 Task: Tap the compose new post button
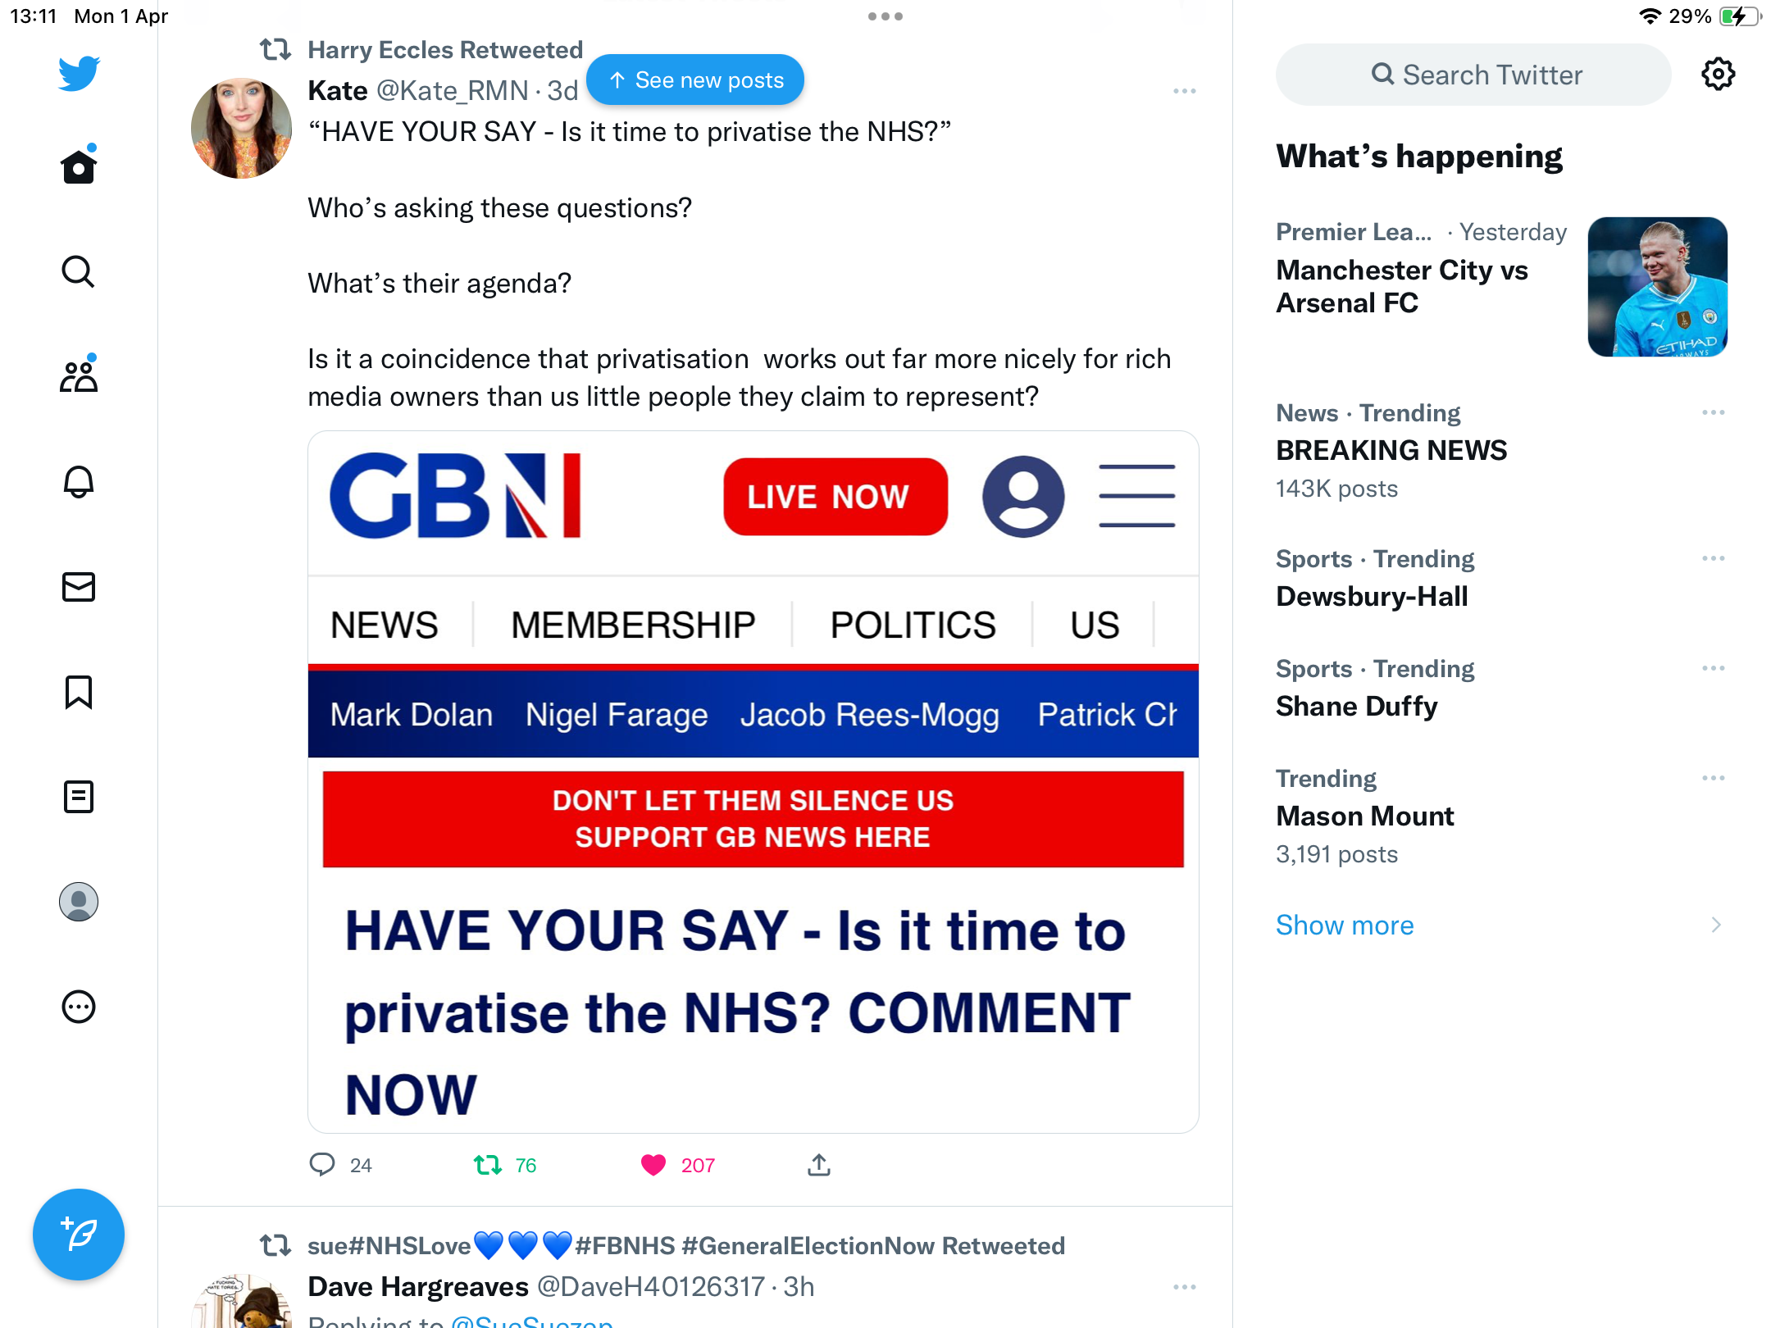click(79, 1234)
